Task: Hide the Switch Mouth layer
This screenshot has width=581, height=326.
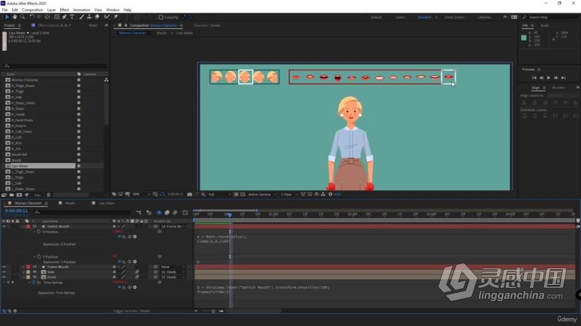Action: tap(4, 226)
